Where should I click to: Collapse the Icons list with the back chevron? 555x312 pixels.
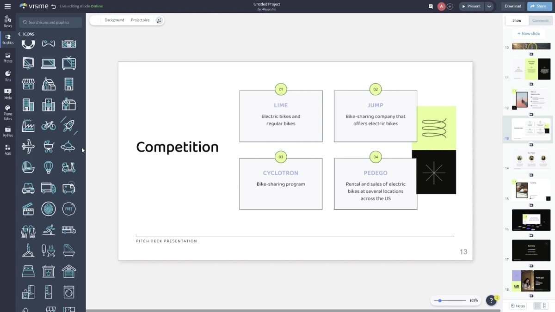tap(19, 34)
